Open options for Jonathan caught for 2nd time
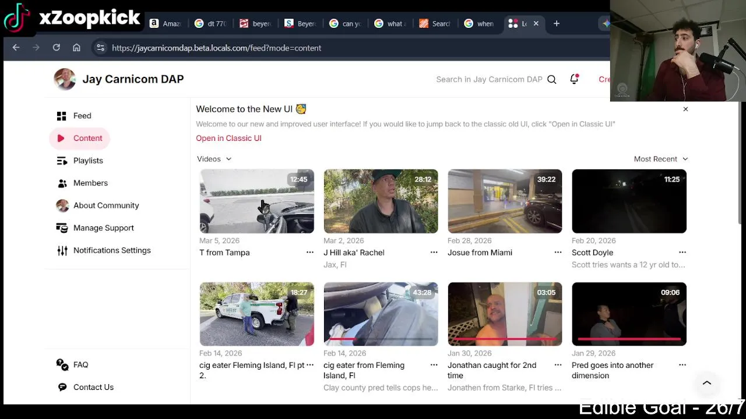 point(558,365)
